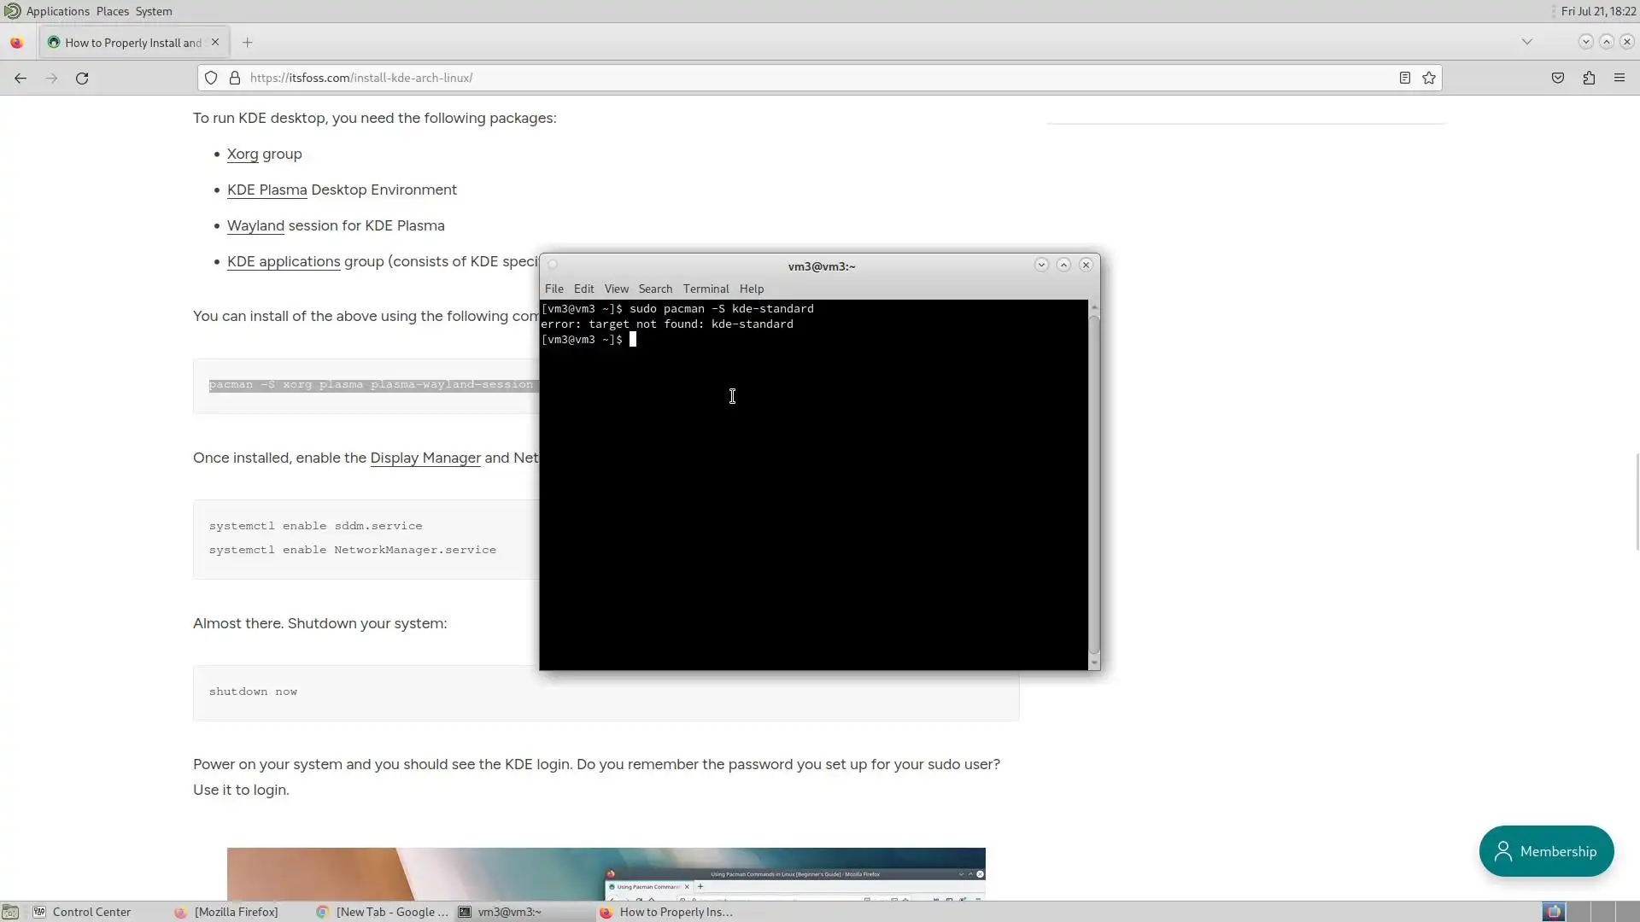Open tracking protection shield icon
Screen dimensions: 1640x922
[211, 78]
